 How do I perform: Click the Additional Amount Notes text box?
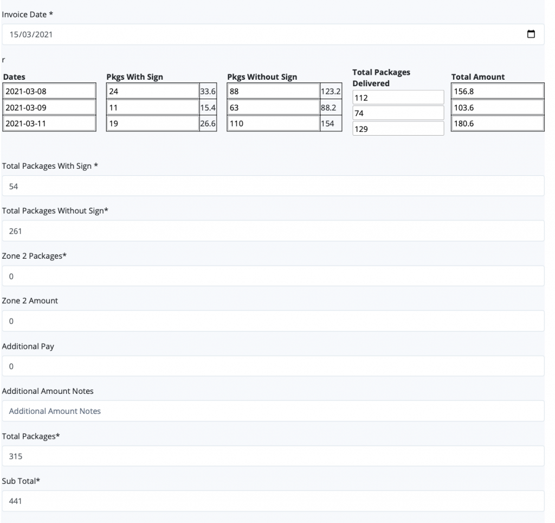pyautogui.click(x=273, y=411)
